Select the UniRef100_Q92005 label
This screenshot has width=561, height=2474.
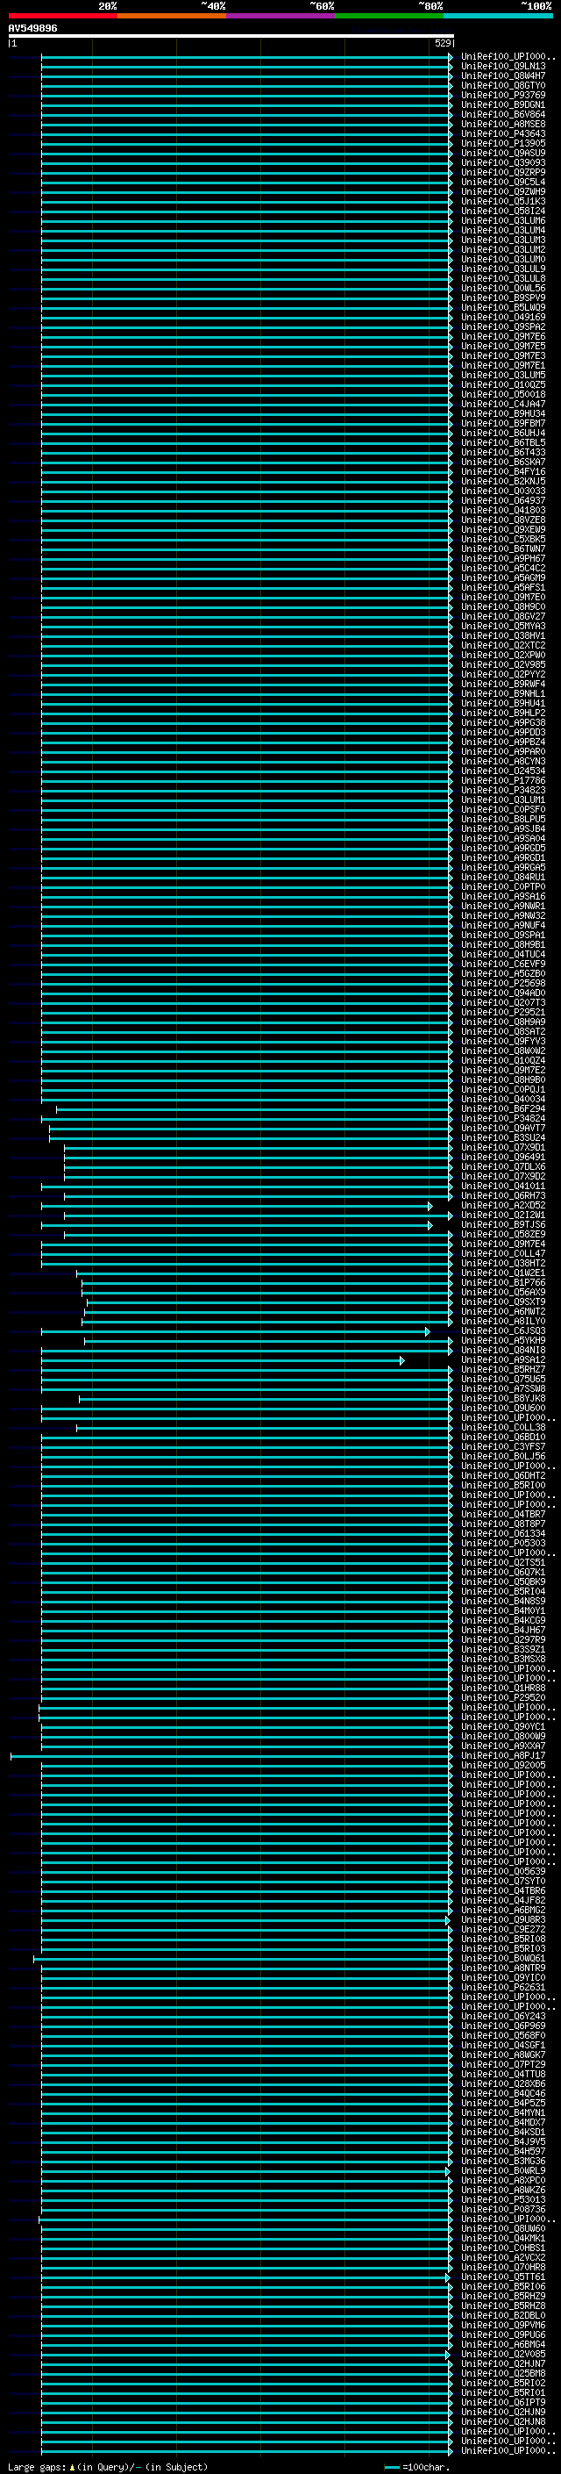click(x=503, y=1764)
